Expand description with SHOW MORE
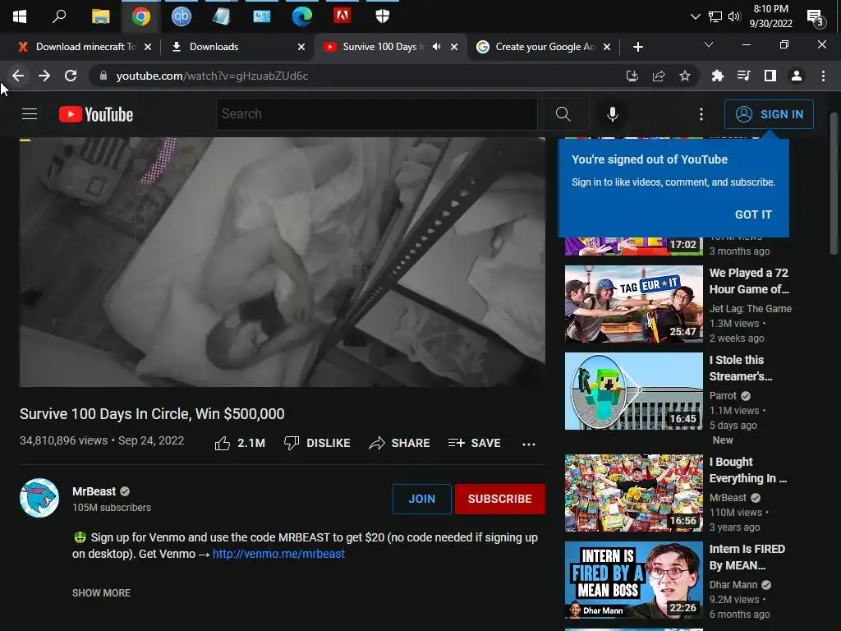 101,593
